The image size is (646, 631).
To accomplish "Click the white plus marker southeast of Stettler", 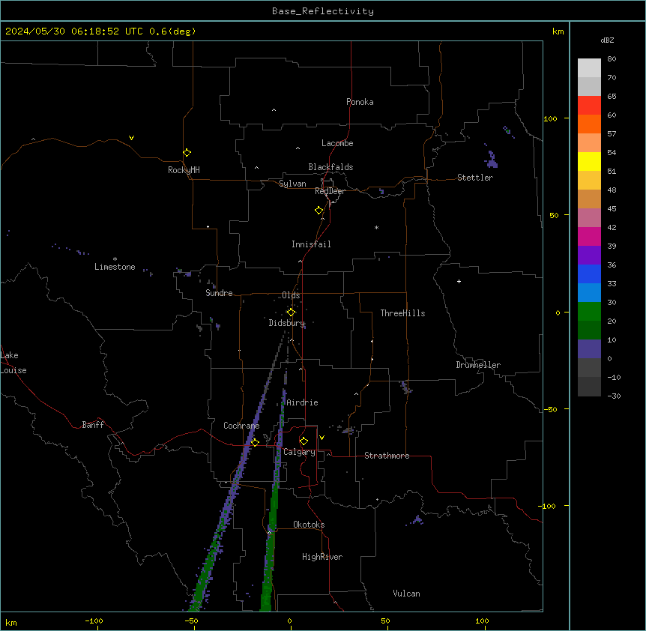I will click(459, 281).
